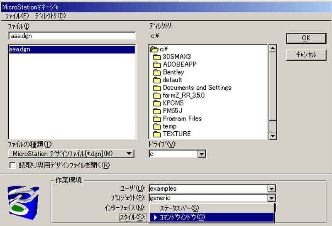Choose ステータスバー(S) from the style list
The width and height of the screenshot is (332, 226).
point(212,209)
